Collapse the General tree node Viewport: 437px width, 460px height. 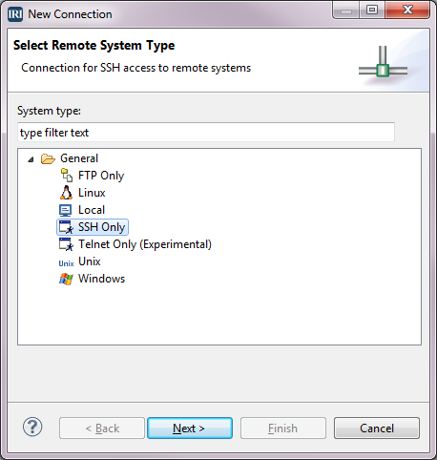tap(31, 159)
